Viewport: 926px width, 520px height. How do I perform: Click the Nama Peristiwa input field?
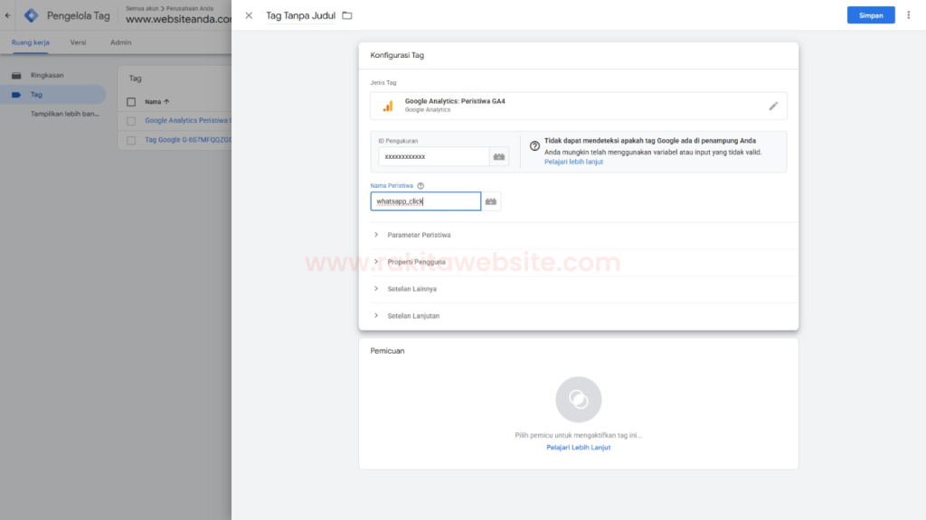[x=426, y=201]
